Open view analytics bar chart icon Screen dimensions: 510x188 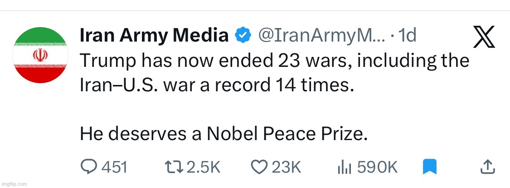[344, 168]
